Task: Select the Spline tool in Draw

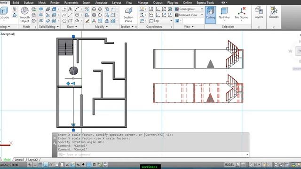Action: click(x=64, y=15)
